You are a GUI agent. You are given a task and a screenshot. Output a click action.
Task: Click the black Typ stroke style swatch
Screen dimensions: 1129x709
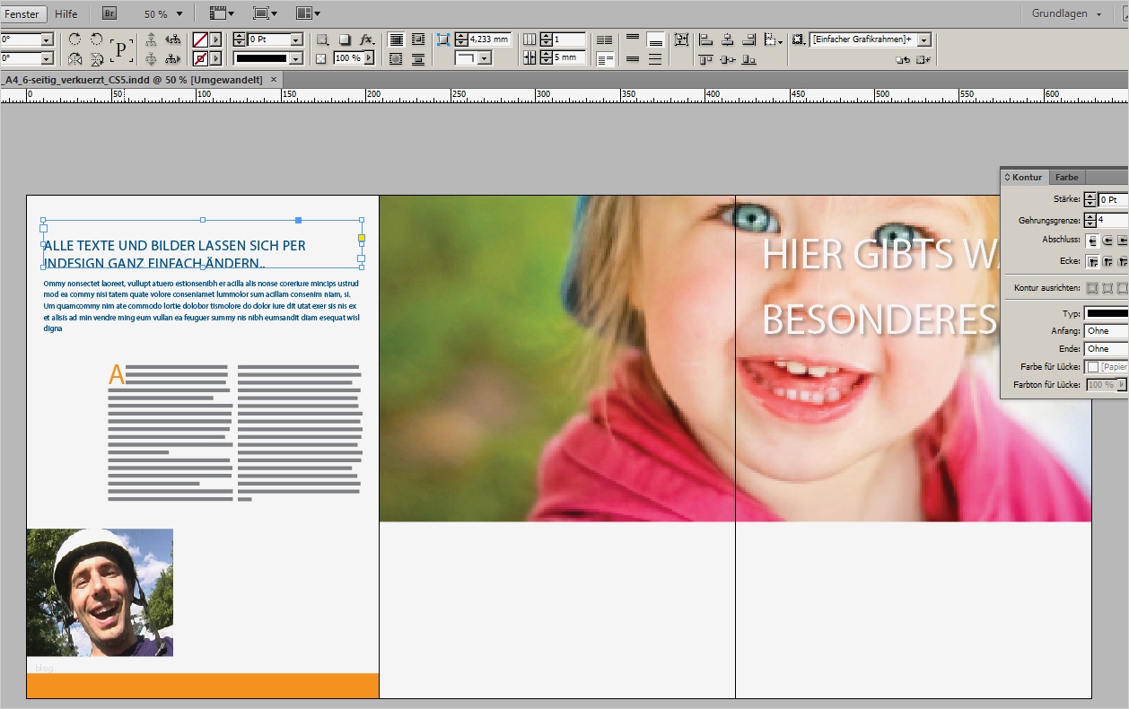(x=1107, y=312)
